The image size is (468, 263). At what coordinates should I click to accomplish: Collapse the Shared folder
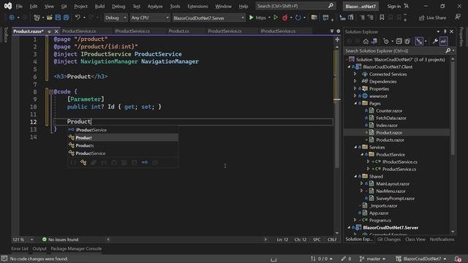pos(355,177)
